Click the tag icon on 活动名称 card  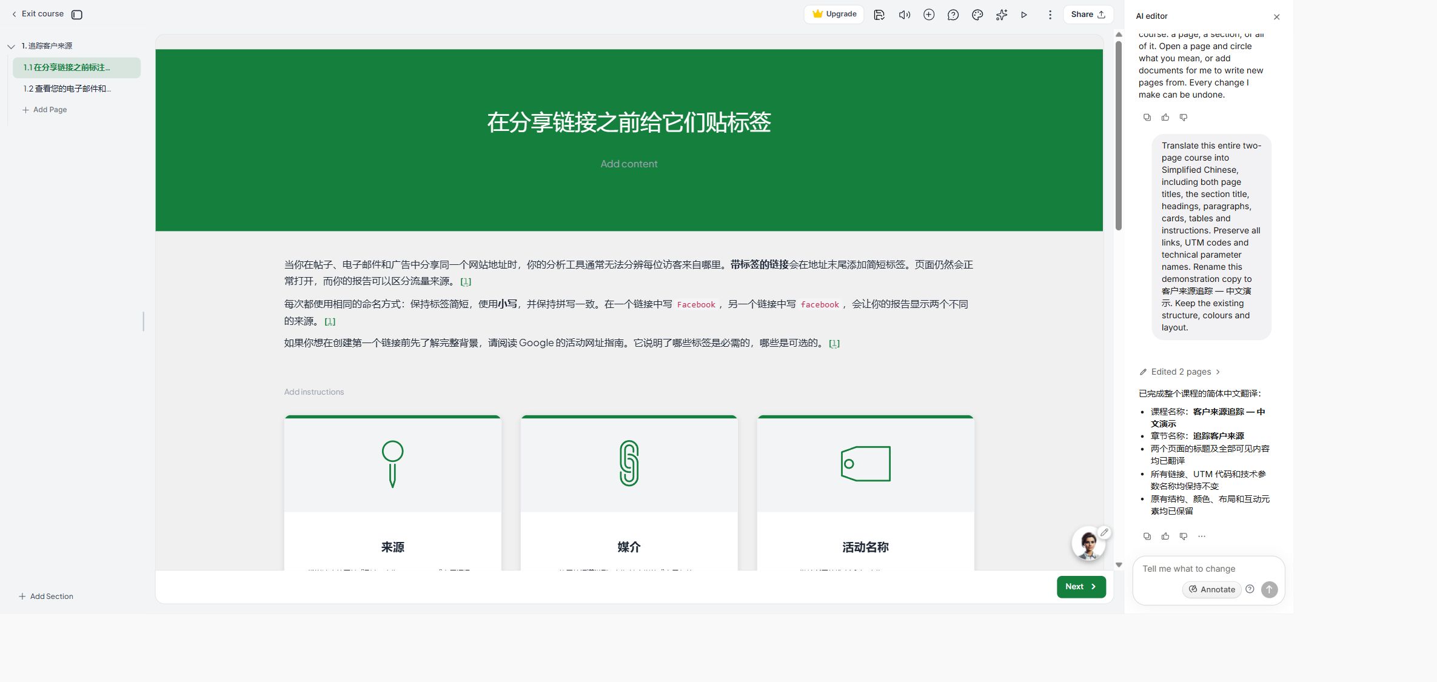[x=865, y=464]
